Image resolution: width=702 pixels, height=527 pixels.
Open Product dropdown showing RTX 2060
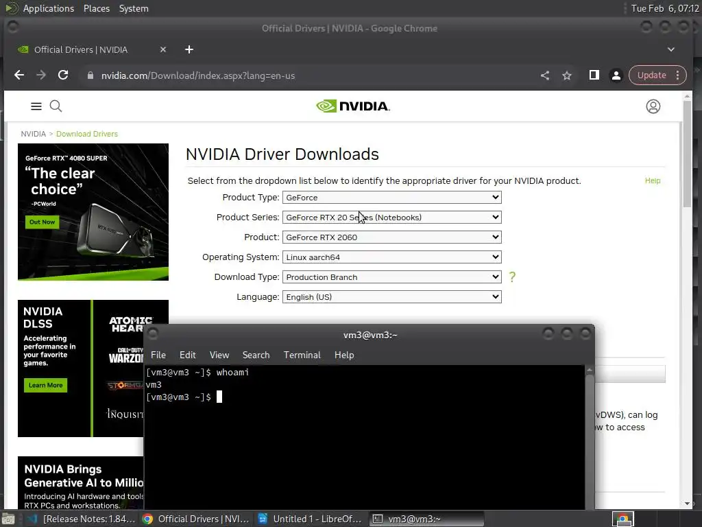pos(391,237)
